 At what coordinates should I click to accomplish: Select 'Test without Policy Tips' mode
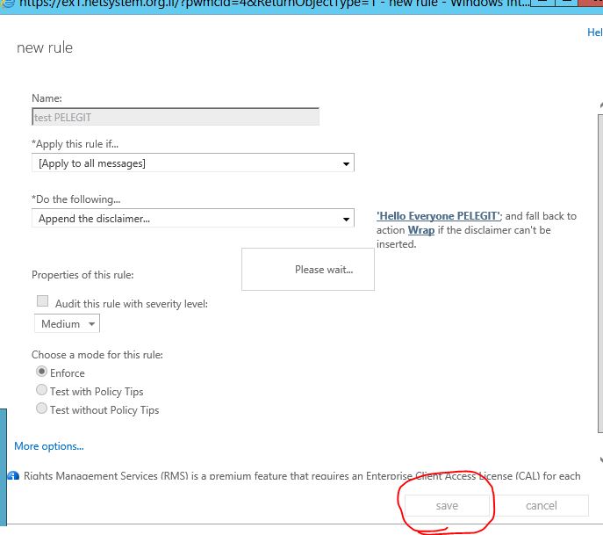41,408
